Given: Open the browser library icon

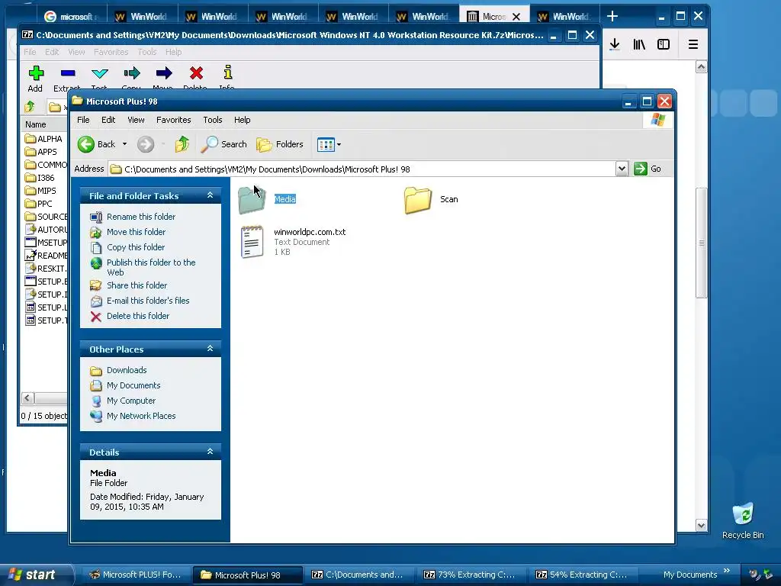Looking at the screenshot, I should (639, 44).
